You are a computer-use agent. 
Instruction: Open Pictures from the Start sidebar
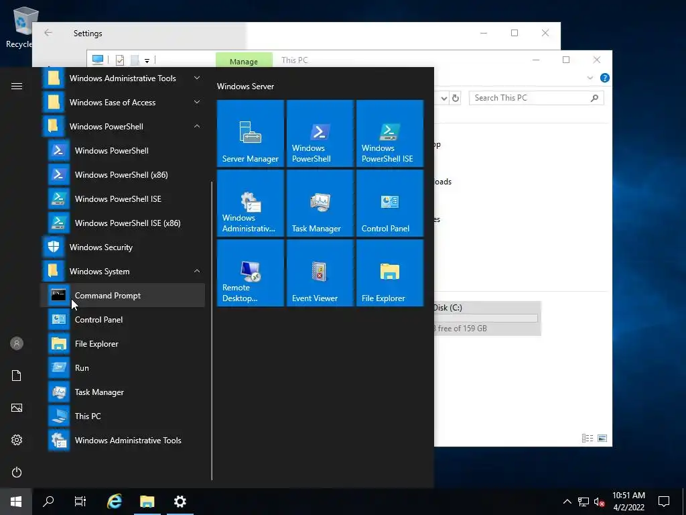coord(17,408)
